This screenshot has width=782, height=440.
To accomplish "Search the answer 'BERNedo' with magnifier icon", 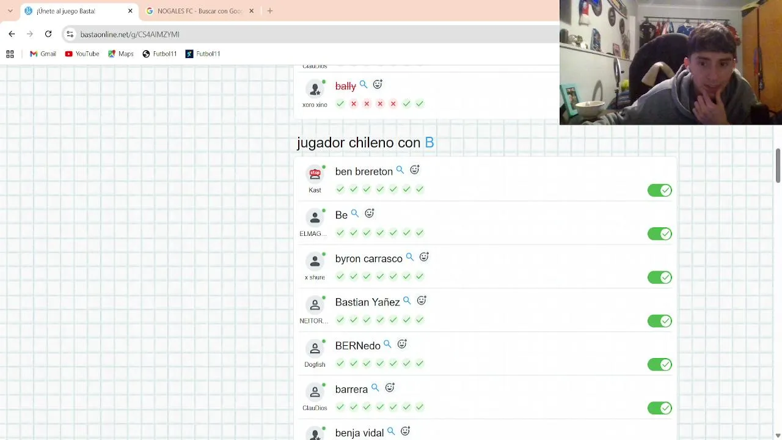I will point(387,345).
